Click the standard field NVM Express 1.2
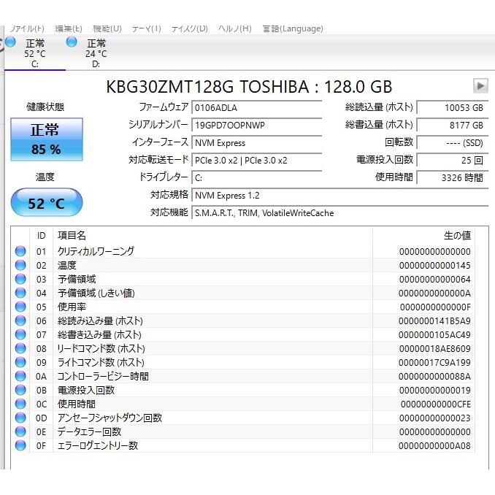 tap(340, 196)
